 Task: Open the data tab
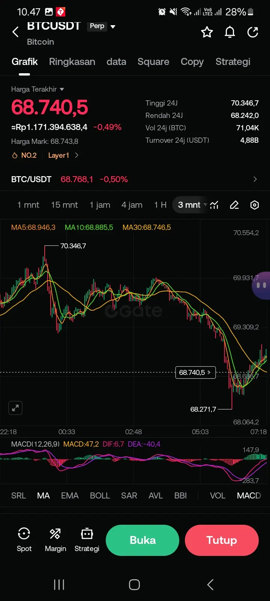click(x=116, y=62)
